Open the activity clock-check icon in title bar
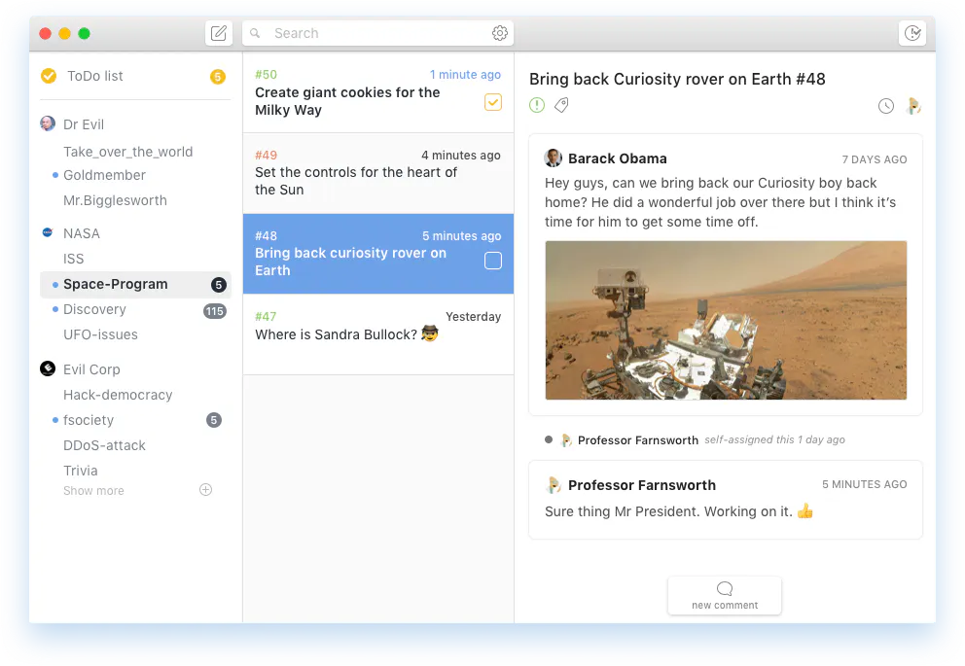The image size is (965, 666). (x=912, y=33)
